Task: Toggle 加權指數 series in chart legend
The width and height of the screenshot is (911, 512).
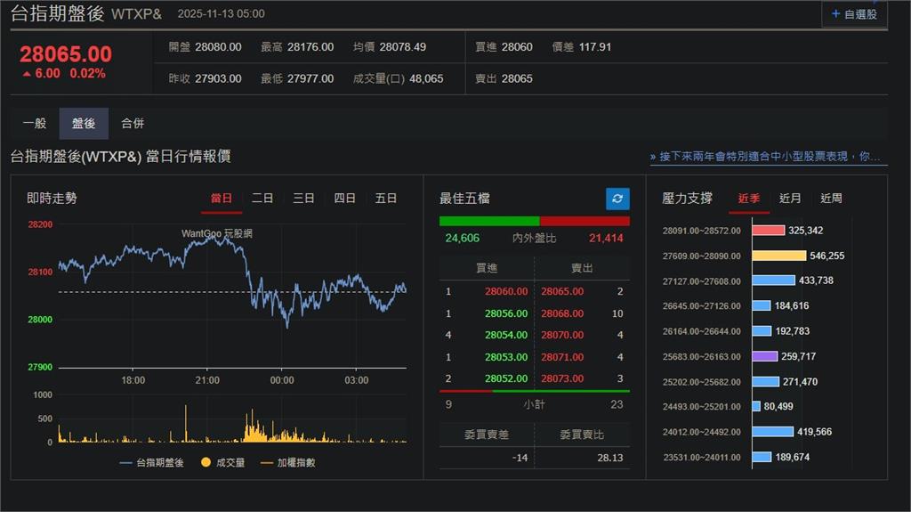Action: tap(287, 463)
